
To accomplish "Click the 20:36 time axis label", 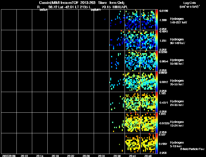I will point(117,156).
